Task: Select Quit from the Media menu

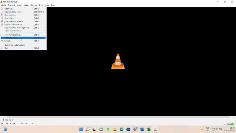Action: tap(23, 48)
